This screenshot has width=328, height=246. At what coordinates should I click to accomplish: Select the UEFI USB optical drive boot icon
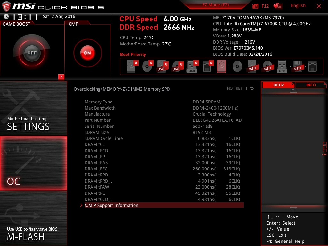[x=177, y=67]
